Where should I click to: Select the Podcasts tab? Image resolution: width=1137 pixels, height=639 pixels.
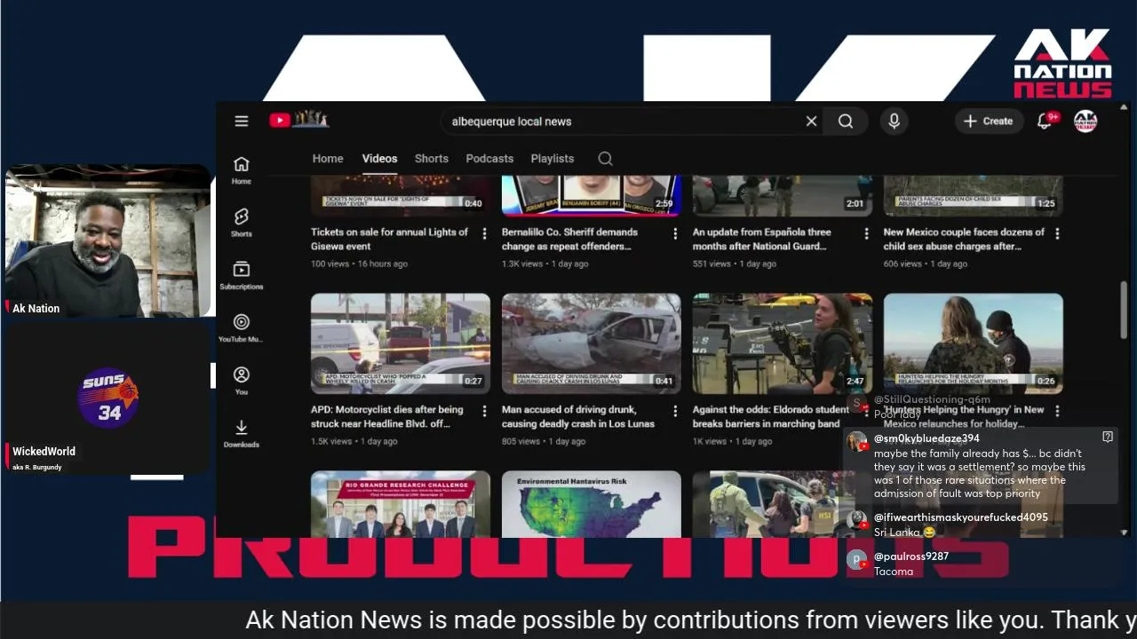(x=489, y=159)
